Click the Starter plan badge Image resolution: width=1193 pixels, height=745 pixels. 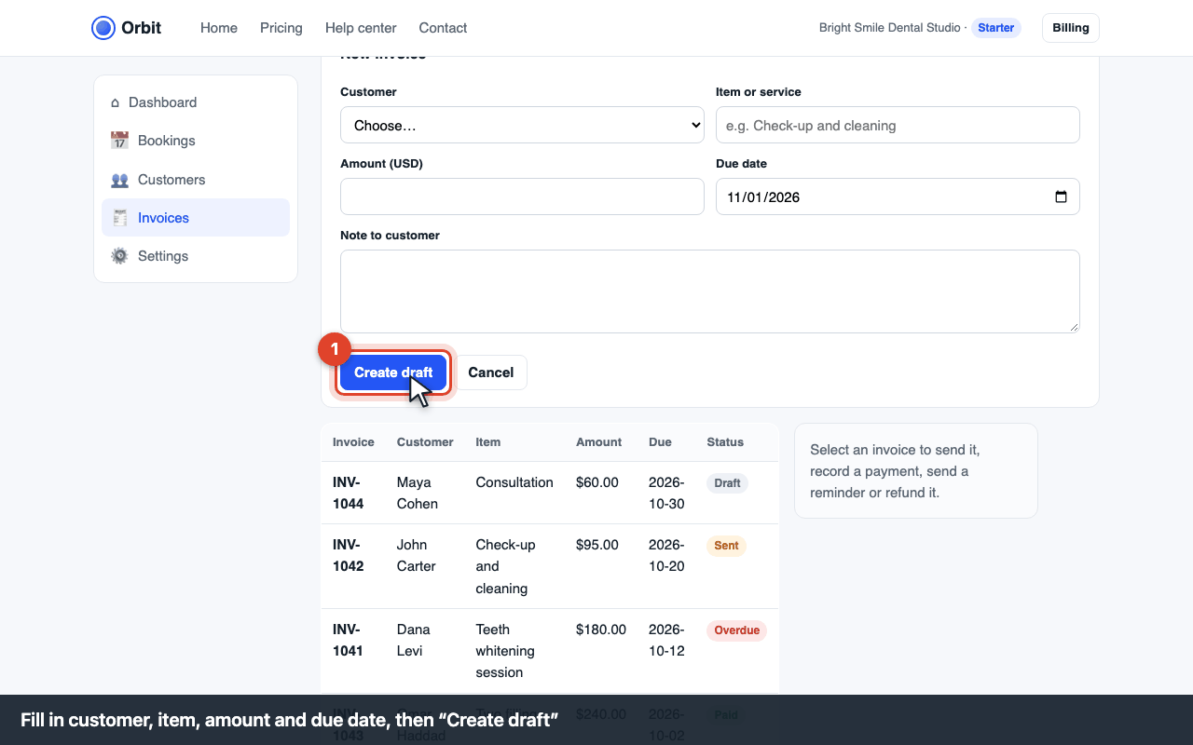[996, 28]
